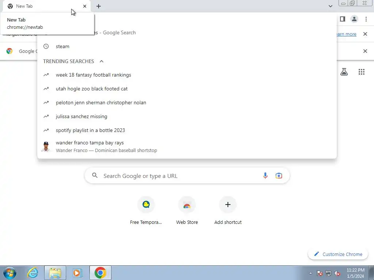This screenshot has width=374, height=280.
Task: Pick peloton jenn sherman christopher nolan suggestion
Action: point(187,102)
